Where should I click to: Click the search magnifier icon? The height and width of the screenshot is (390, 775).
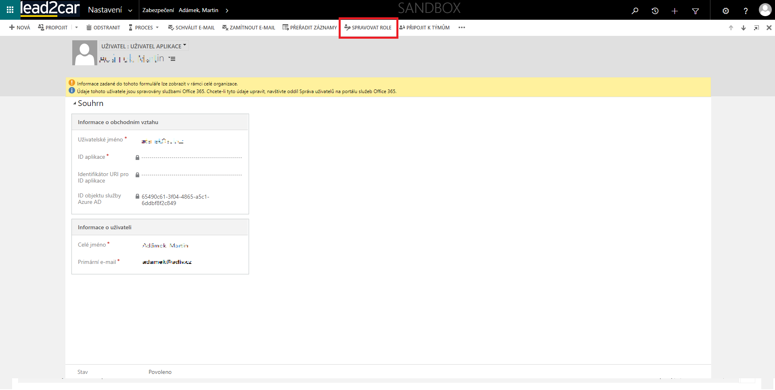coord(635,11)
